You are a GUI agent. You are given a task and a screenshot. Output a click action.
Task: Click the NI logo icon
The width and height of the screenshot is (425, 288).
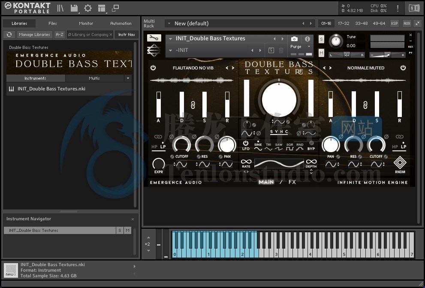click(414, 8)
